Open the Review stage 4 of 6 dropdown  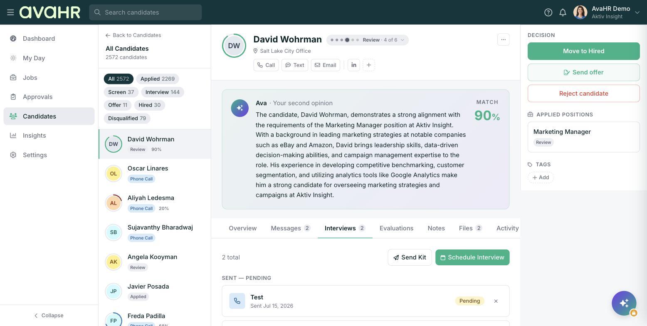pyautogui.click(x=368, y=40)
